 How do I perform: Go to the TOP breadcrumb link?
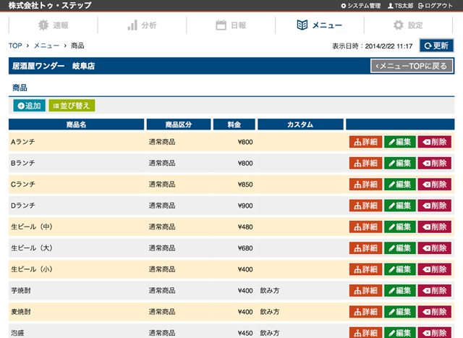[x=14, y=46]
